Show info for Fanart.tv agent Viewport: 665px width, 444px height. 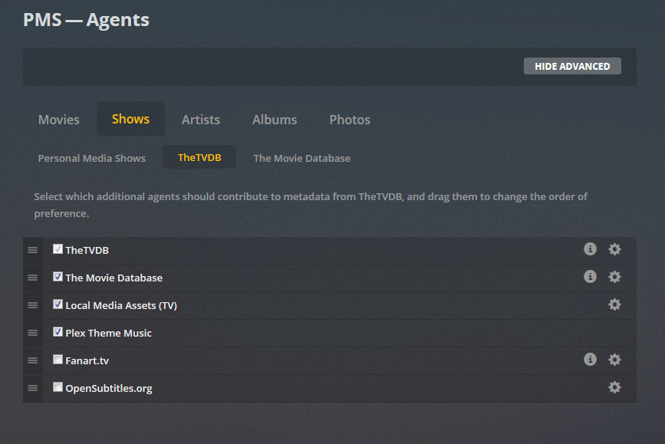(x=590, y=360)
